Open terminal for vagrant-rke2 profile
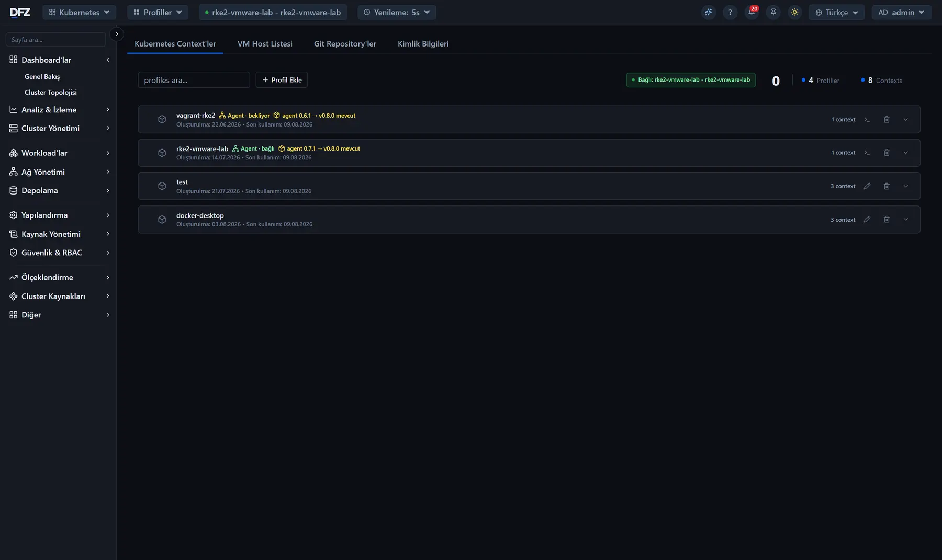Image resolution: width=942 pixels, height=560 pixels. click(x=867, y=119)
